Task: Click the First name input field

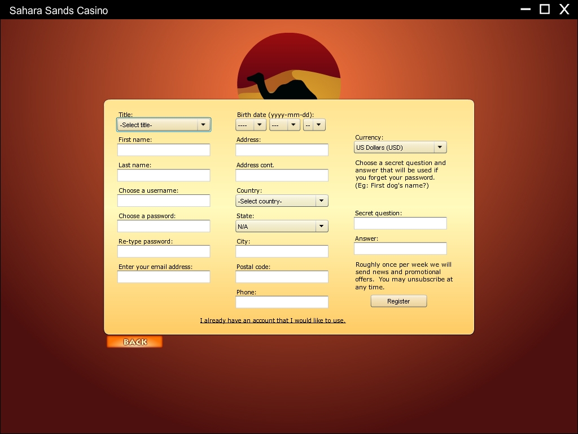Action: (x=164, y=150)
